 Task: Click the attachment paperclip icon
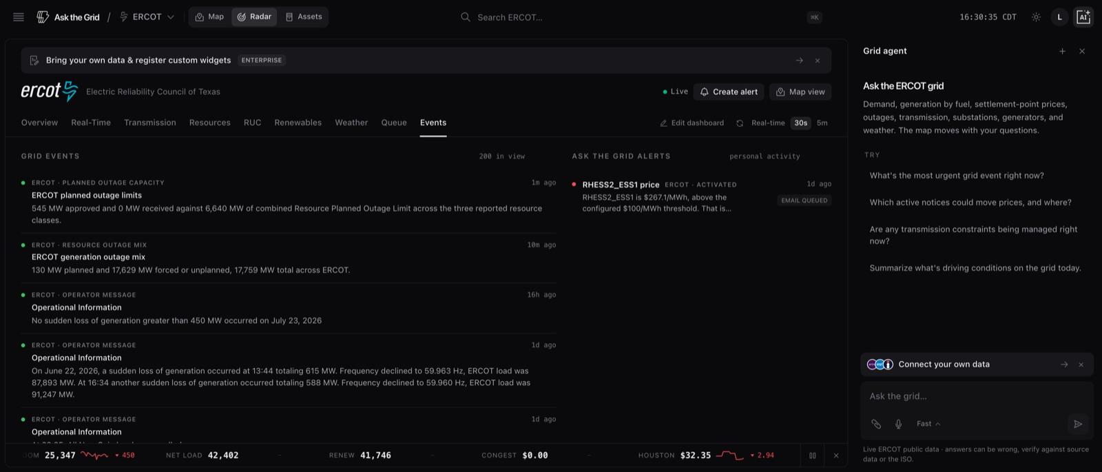[x=876, y=424]
